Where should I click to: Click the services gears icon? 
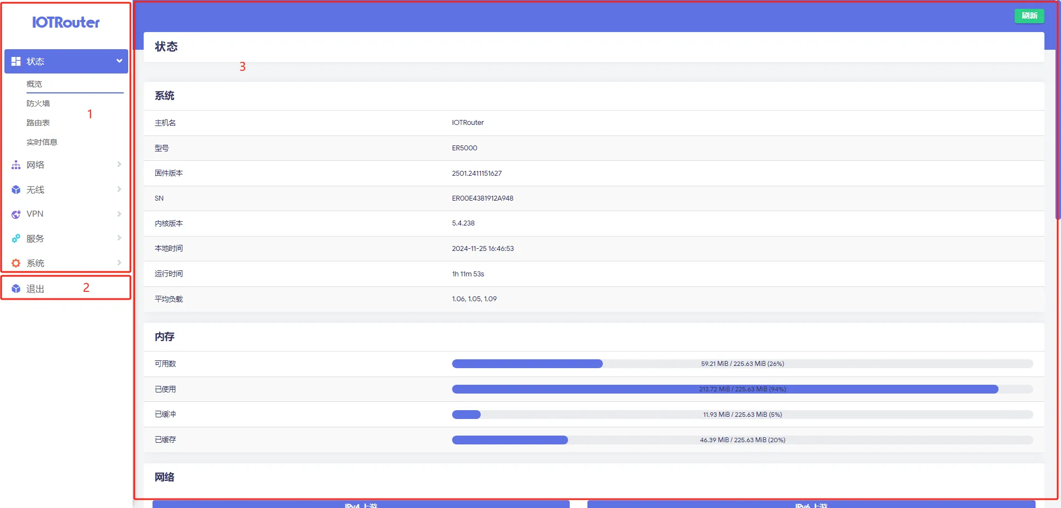[x=16, y=239]
